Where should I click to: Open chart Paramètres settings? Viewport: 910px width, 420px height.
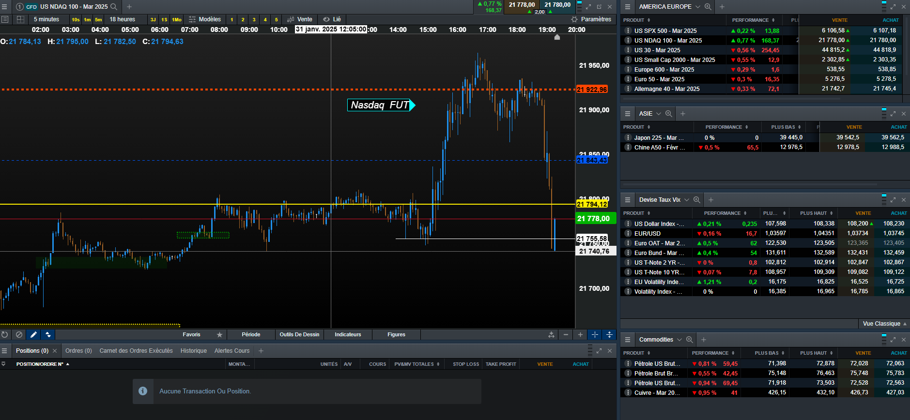[x=591, y=19]
